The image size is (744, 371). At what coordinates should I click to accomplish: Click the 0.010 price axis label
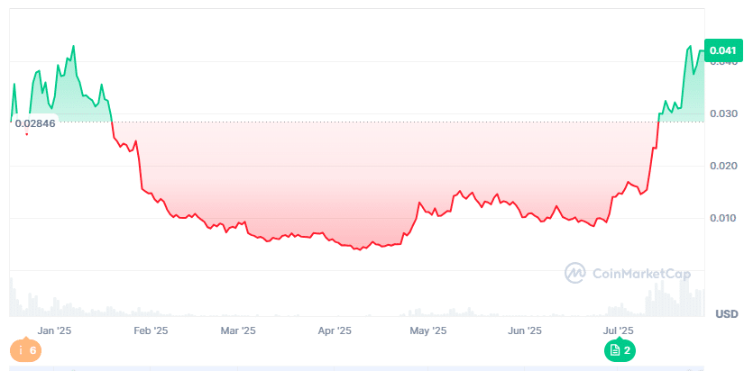coord(724,218)
